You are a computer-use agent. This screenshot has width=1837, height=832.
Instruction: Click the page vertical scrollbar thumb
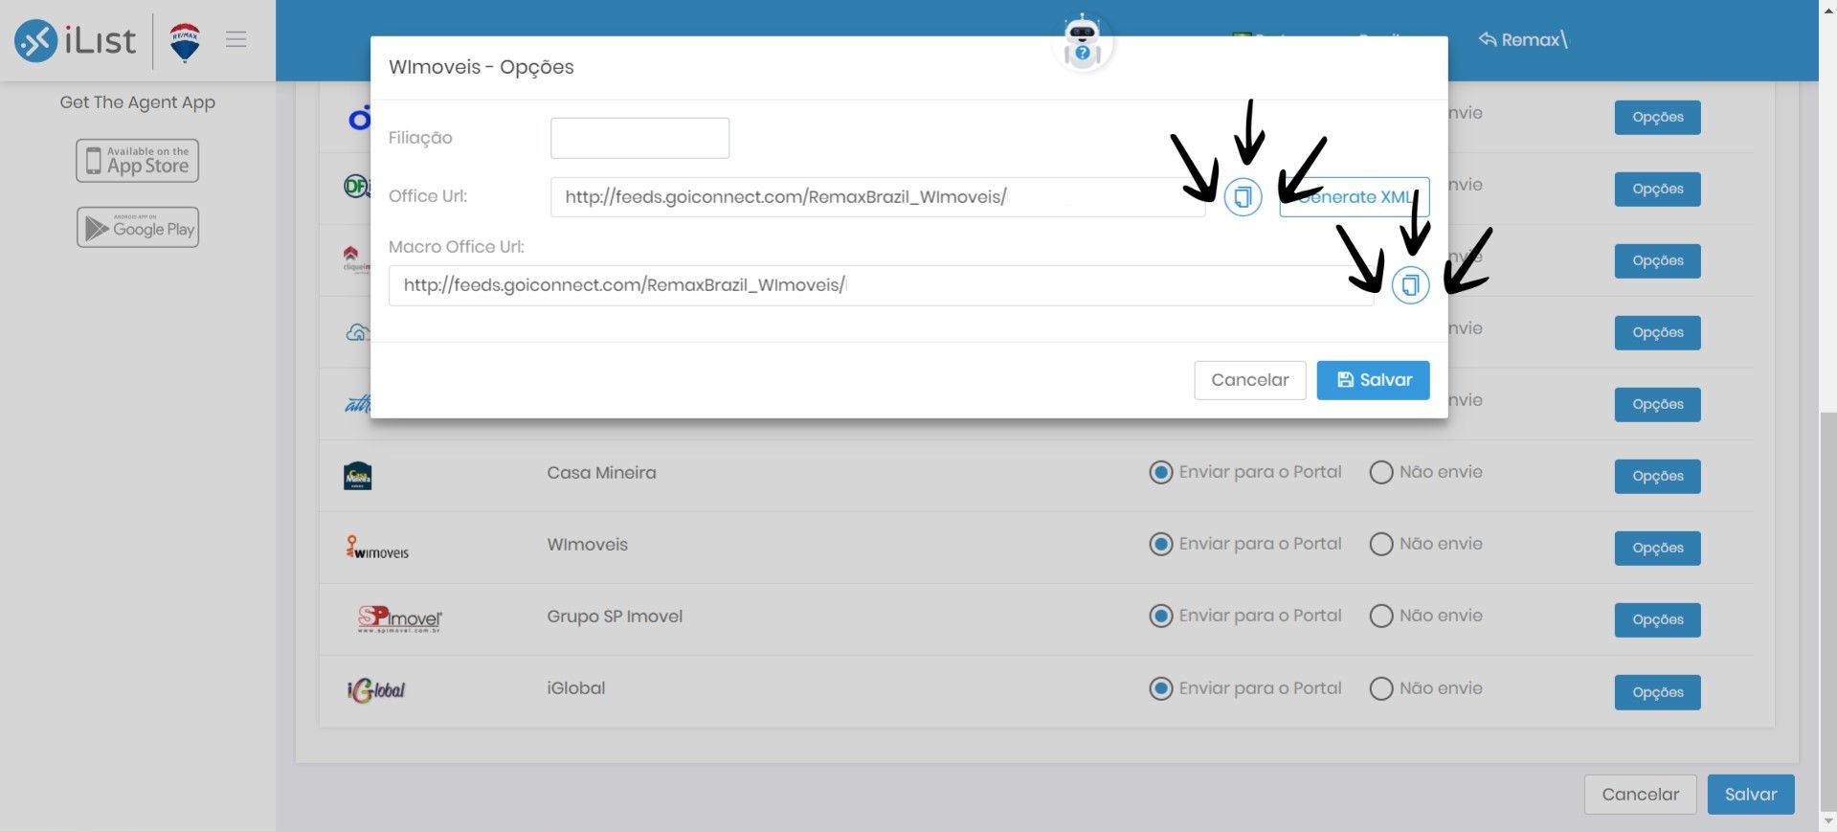point(1827,611)
